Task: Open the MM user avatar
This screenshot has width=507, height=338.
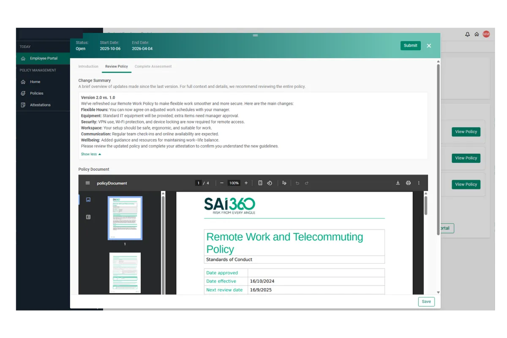Action: pyautogui.click(x=486, y=34)
